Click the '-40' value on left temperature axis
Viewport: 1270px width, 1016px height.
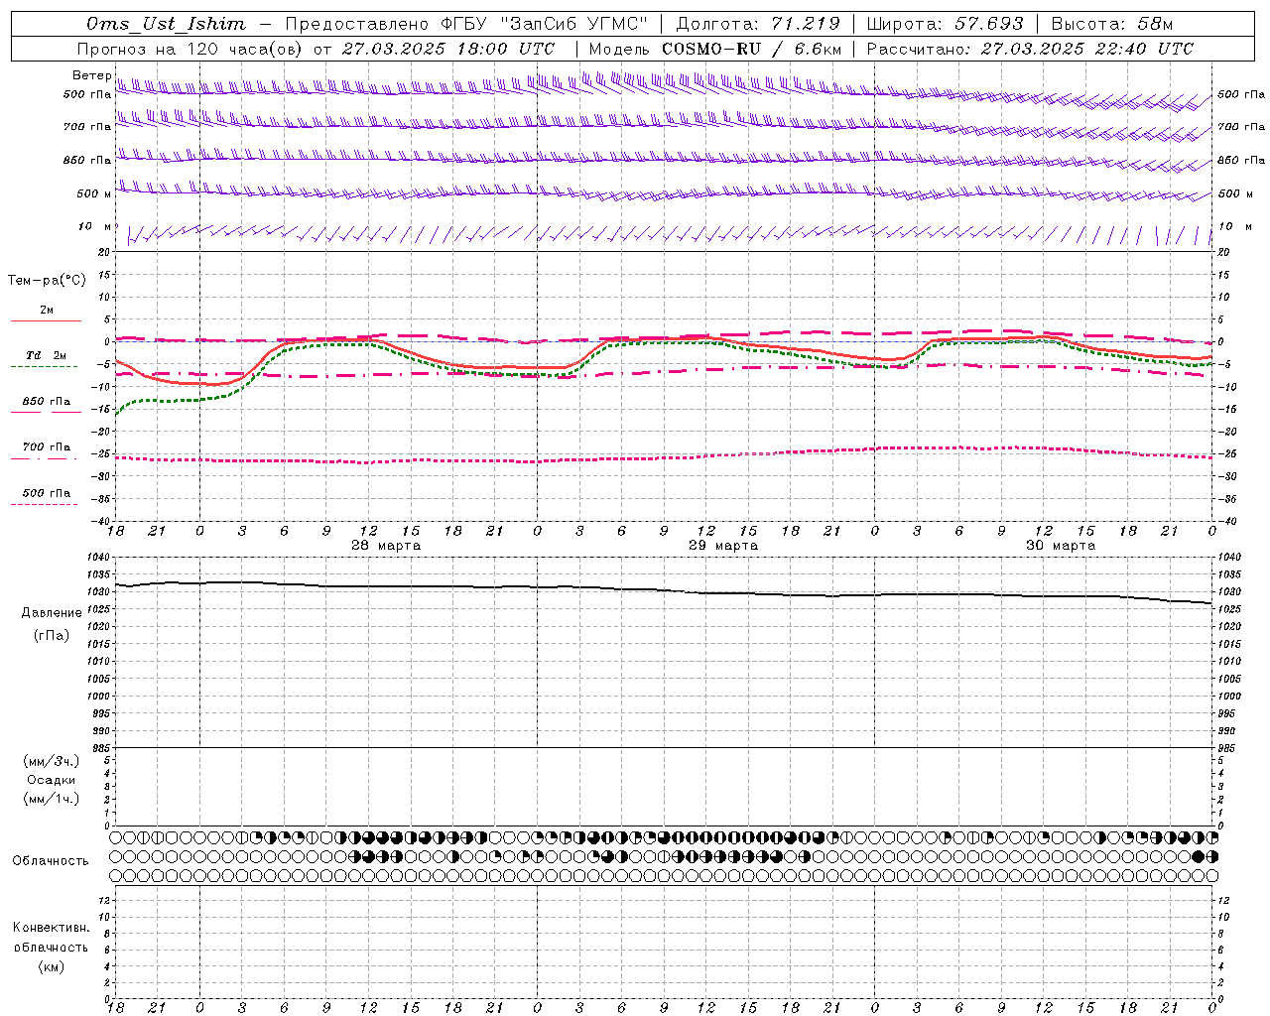pyautogui.click(x=101, y=522)
